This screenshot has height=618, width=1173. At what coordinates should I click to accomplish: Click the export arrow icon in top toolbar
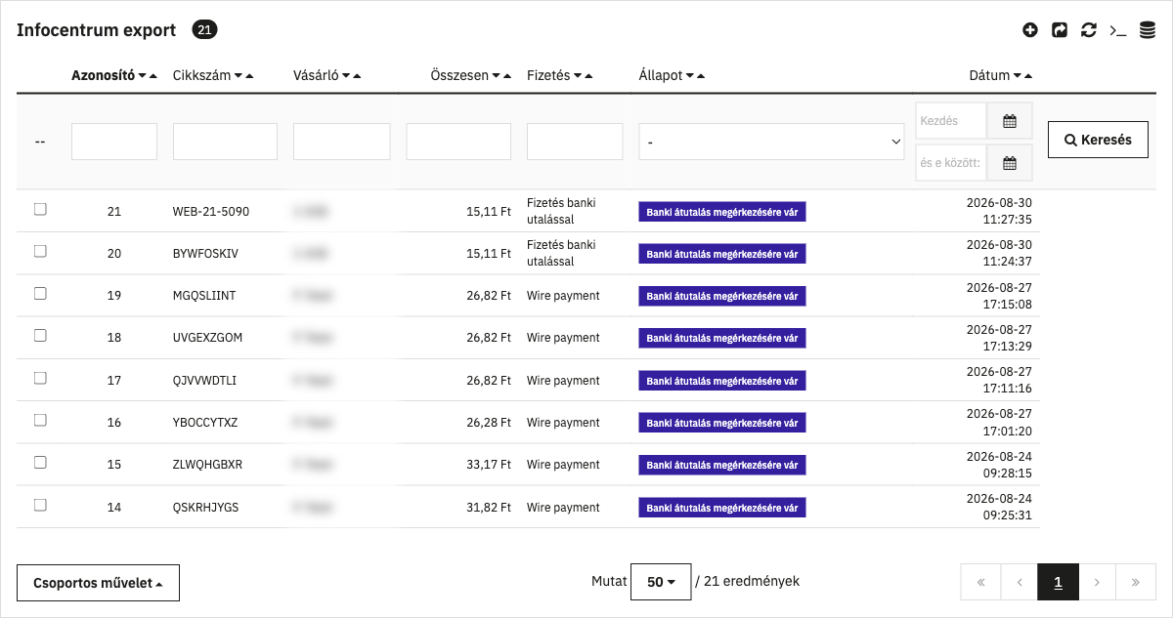click(1060, 30)
